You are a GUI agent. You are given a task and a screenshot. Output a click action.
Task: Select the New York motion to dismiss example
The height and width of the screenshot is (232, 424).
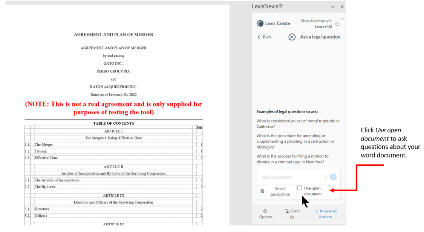(292, 159)
